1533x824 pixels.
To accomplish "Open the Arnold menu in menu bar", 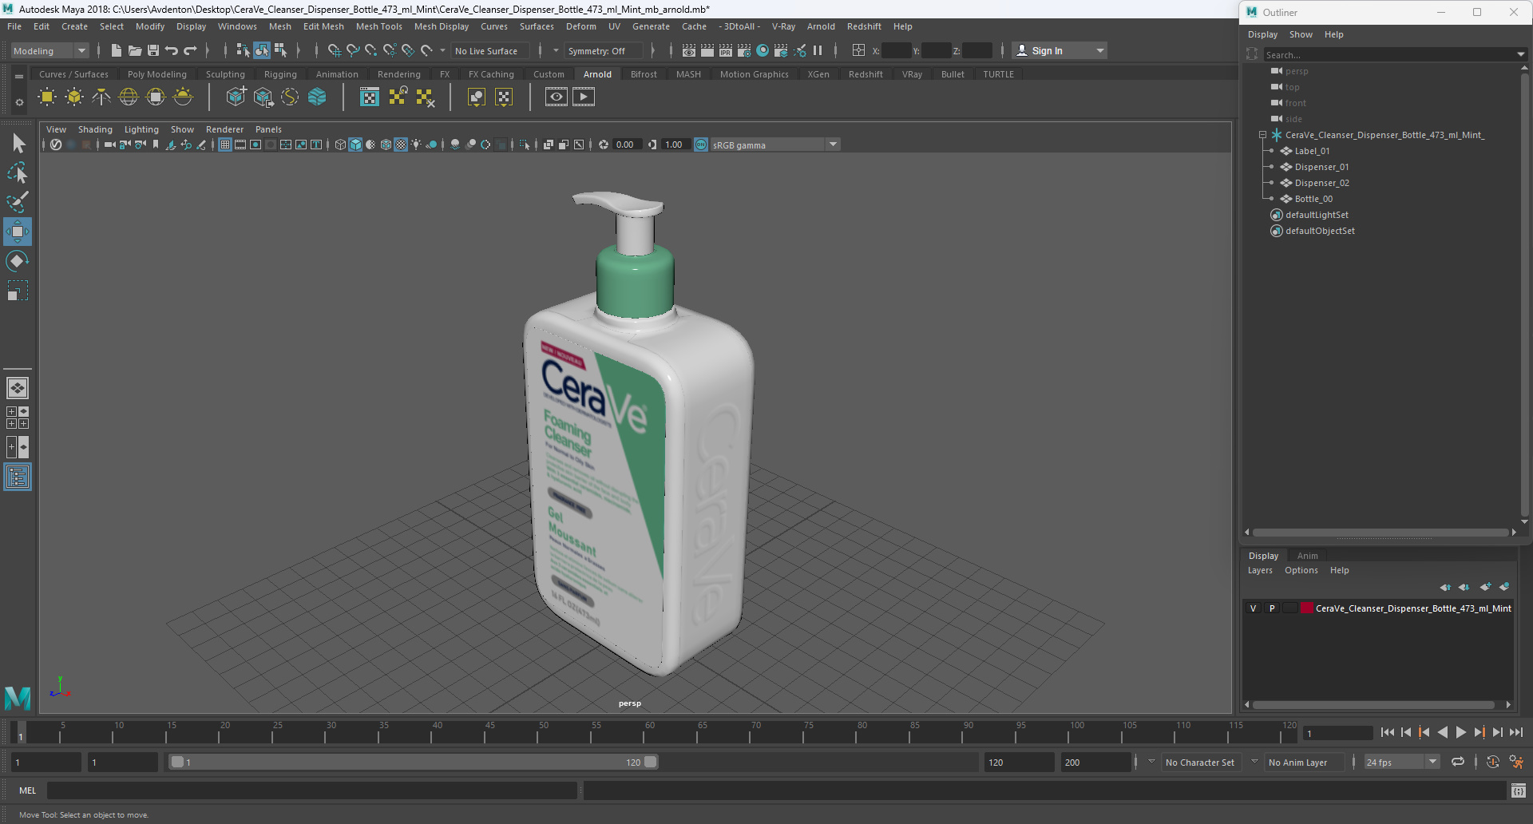I will 821,26.
